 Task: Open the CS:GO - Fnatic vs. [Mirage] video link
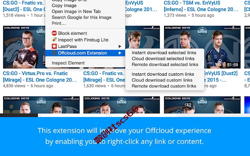point(104,76)
